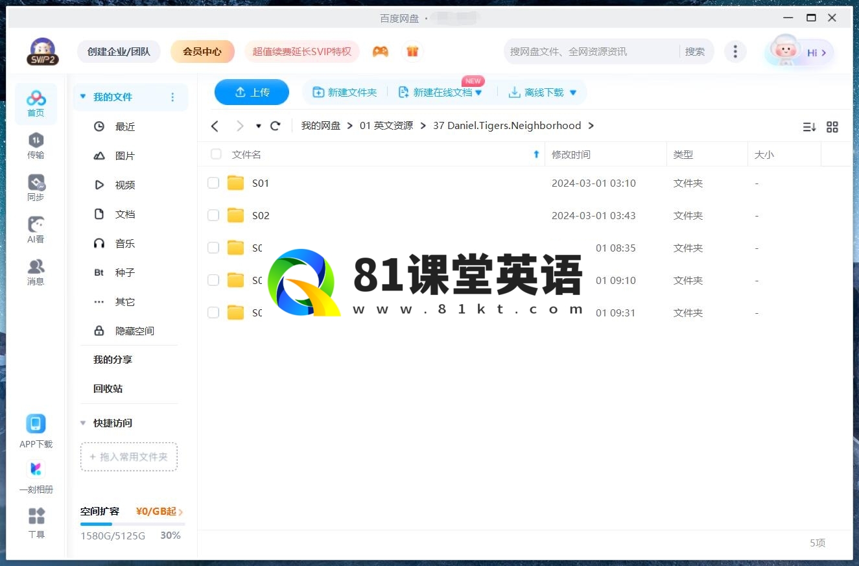859x566 pixels.
Task: Open the three-dot menu beside search
Action: [x=735, y=51]
